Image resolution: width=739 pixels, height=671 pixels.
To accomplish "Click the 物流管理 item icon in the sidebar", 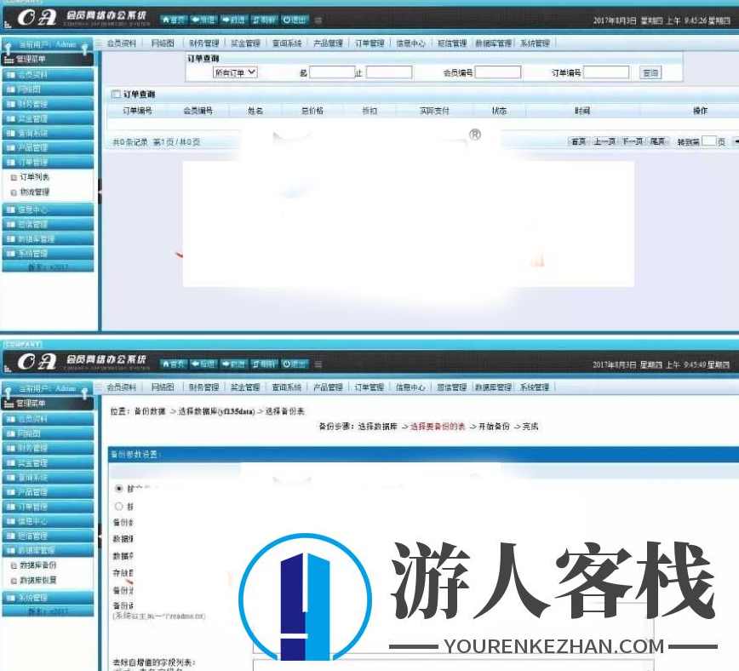I will coord(15,194).
